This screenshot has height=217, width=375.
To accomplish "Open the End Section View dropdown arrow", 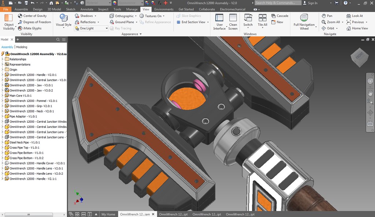I will pyautogui.click(x=208, y=22).
